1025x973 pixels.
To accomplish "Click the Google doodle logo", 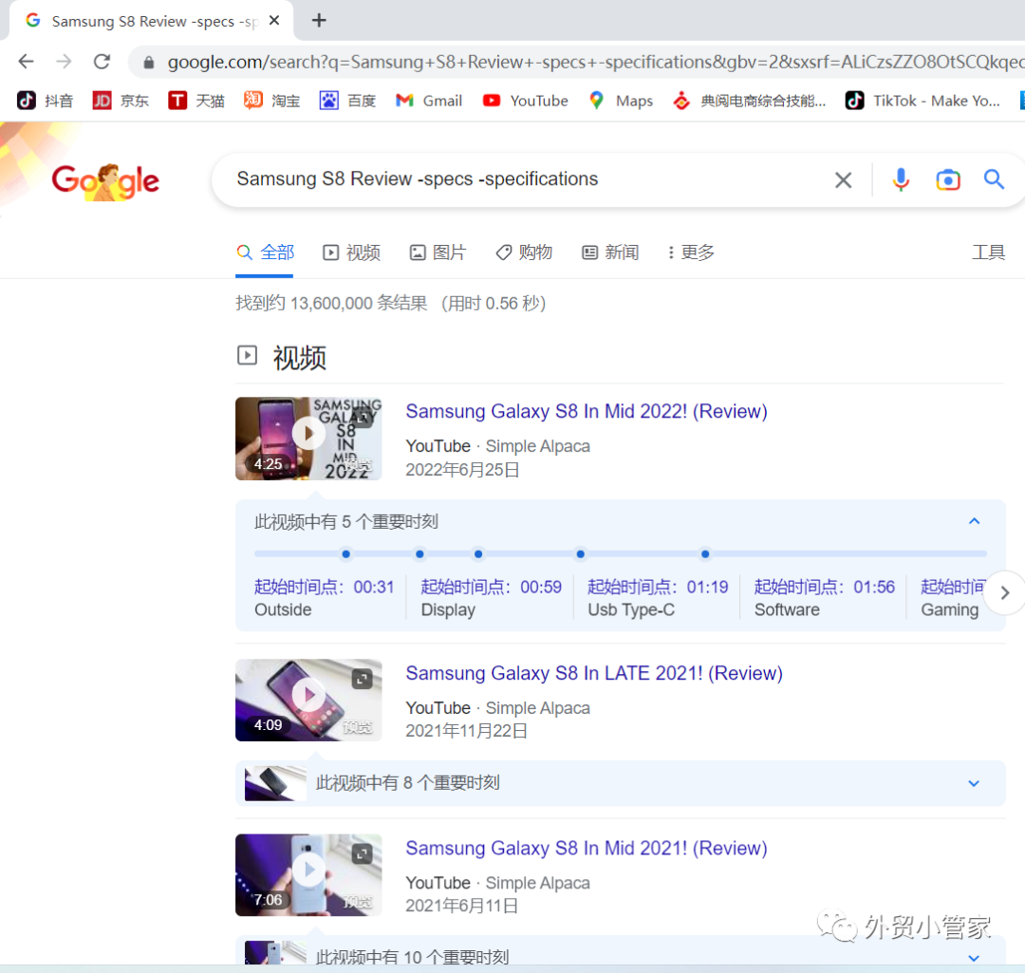I will [105, 180].
